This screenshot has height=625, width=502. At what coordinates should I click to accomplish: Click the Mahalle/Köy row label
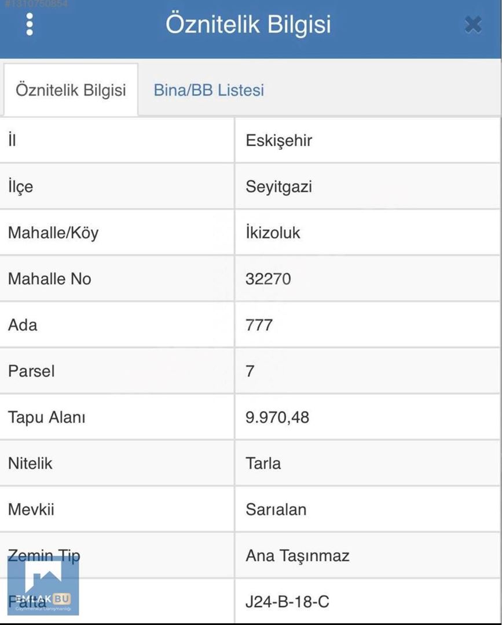click(53, 233)
